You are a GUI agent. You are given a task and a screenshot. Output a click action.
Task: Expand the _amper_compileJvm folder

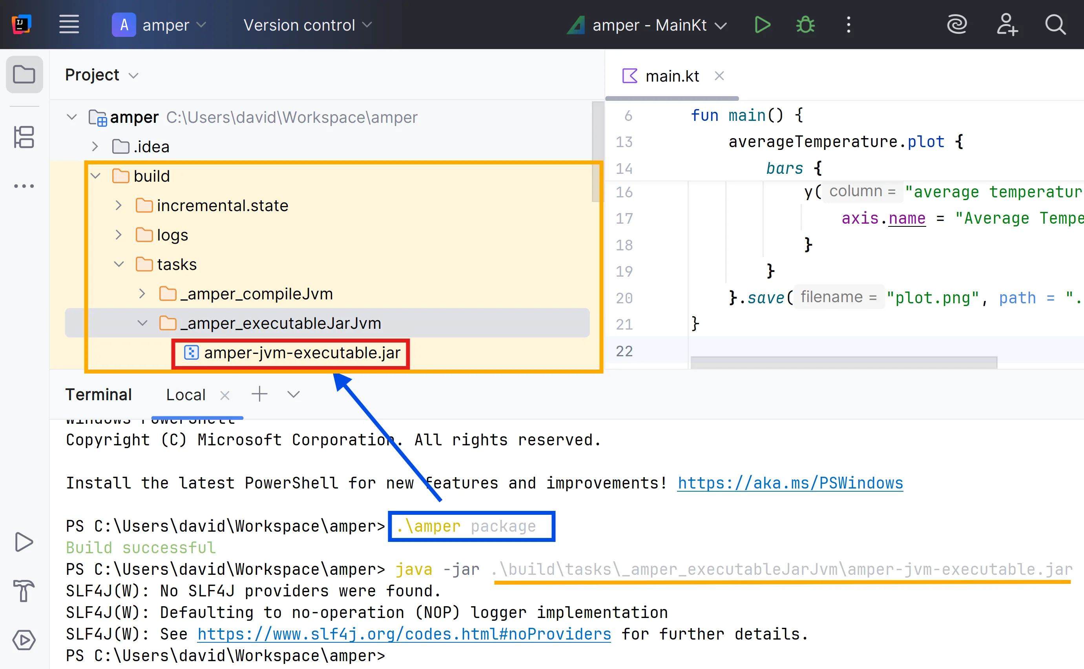pyautogui.click(x=142, y=294)
